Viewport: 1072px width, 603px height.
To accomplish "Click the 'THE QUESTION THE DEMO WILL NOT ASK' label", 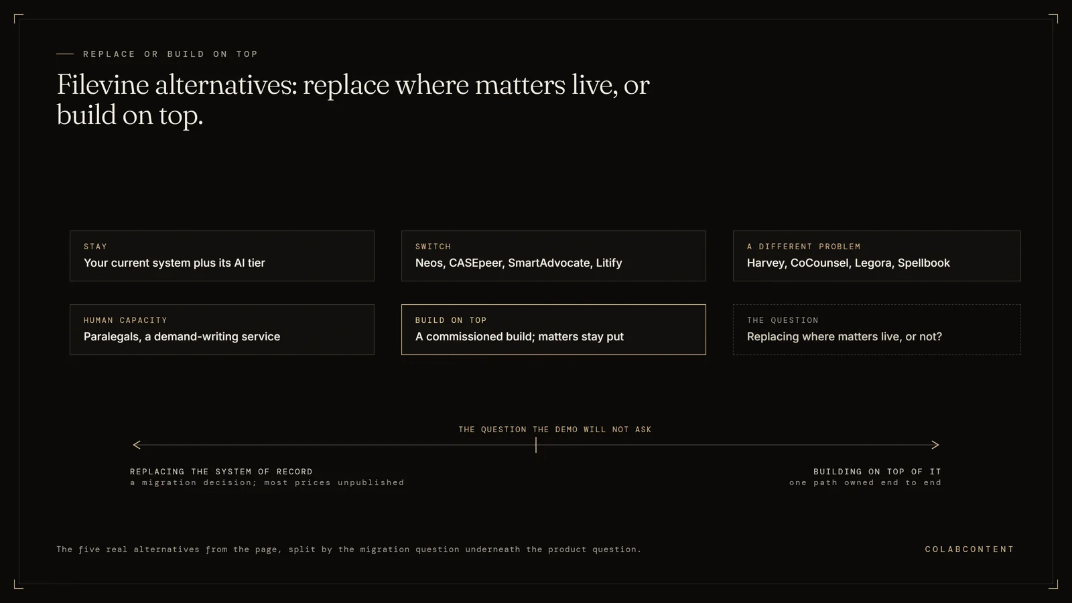I will click(x=555, y=429).
